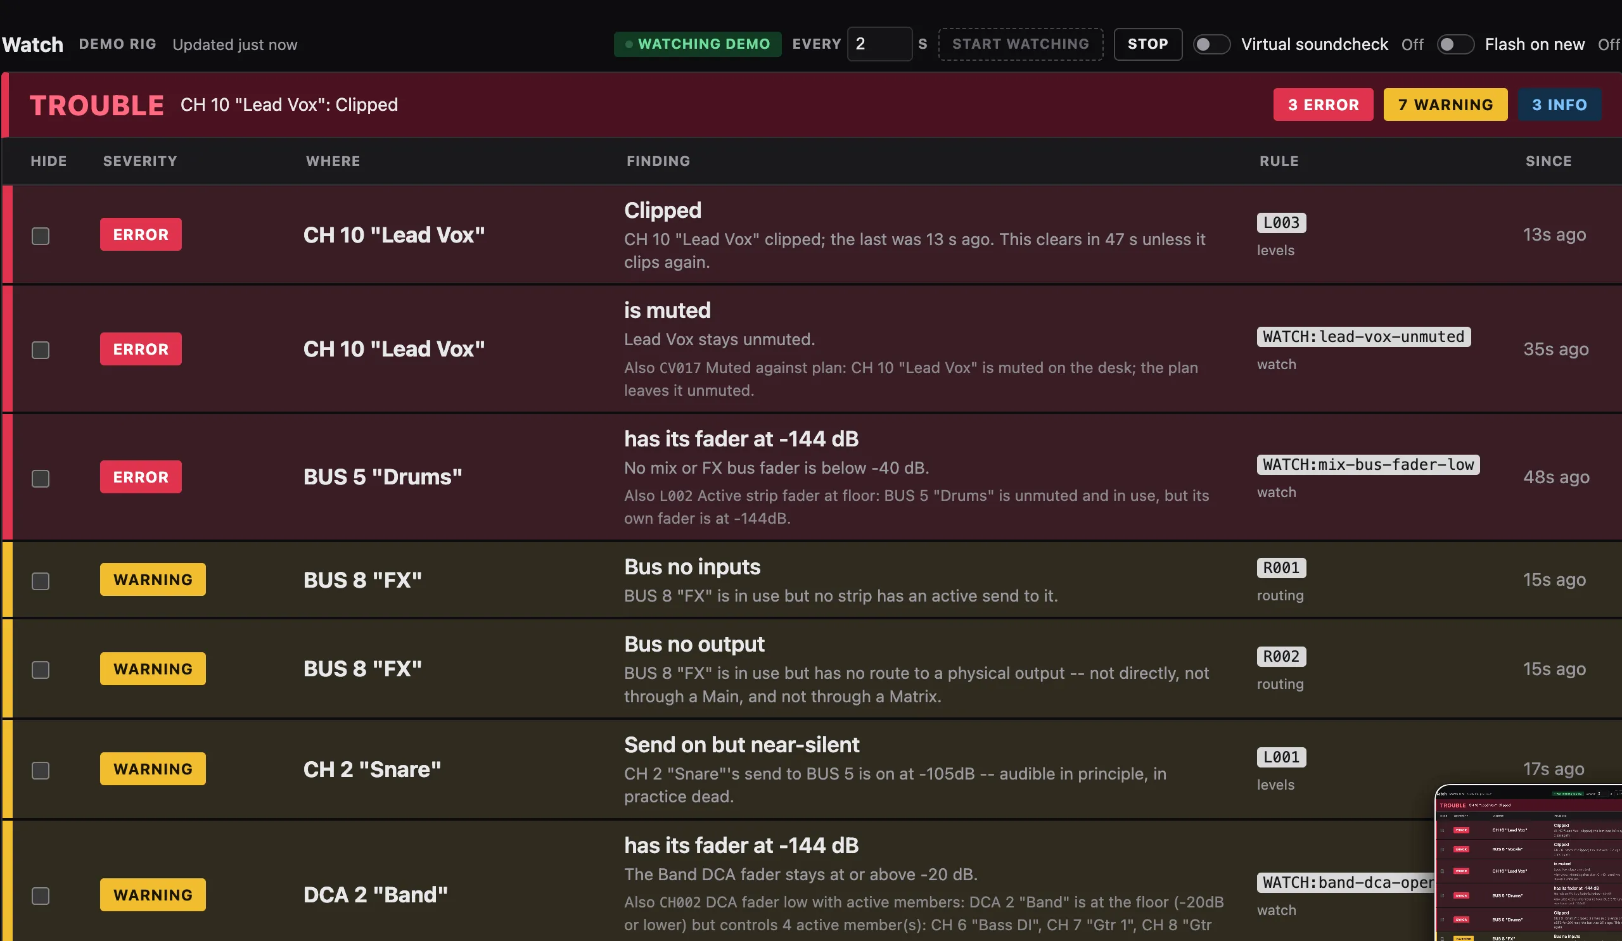Click the R002 rule code

(1281, 657)
